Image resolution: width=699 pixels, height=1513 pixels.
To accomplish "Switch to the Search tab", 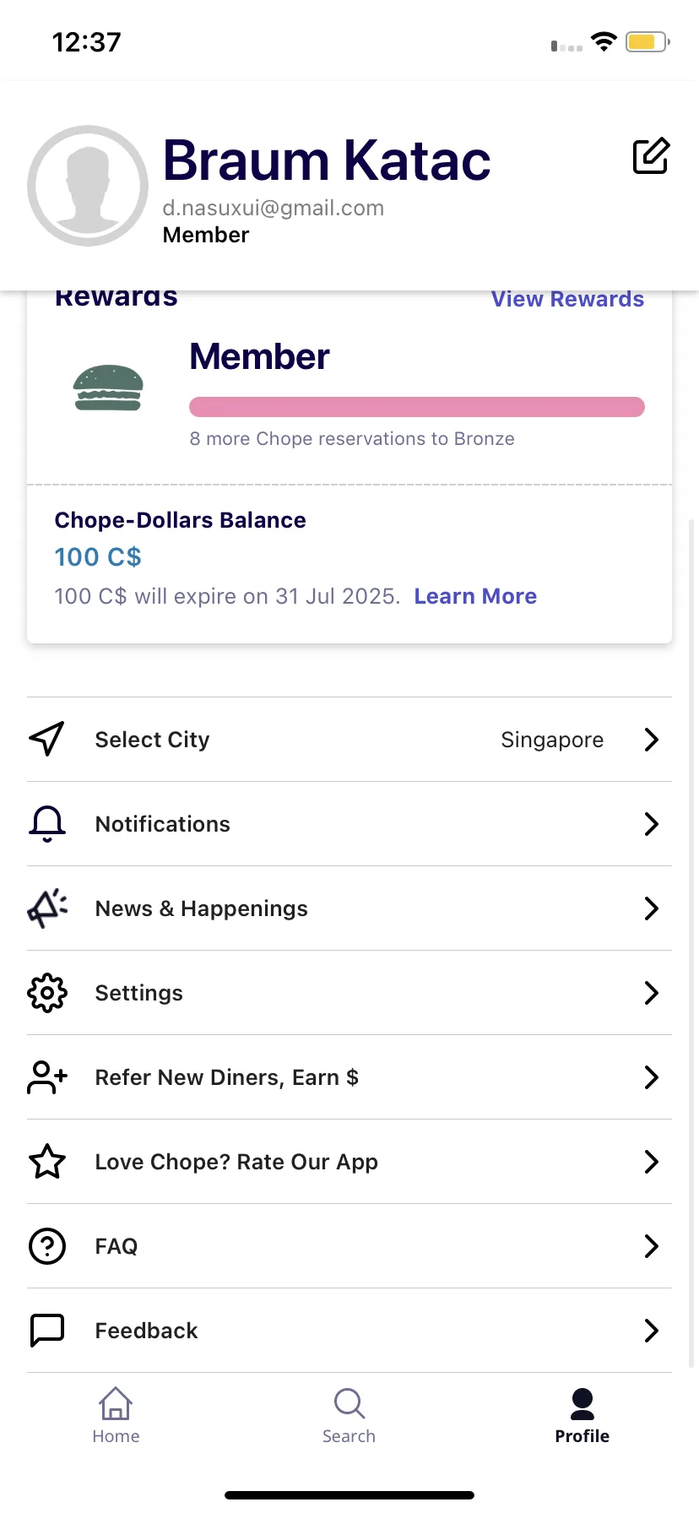I will pos(349,1416).
